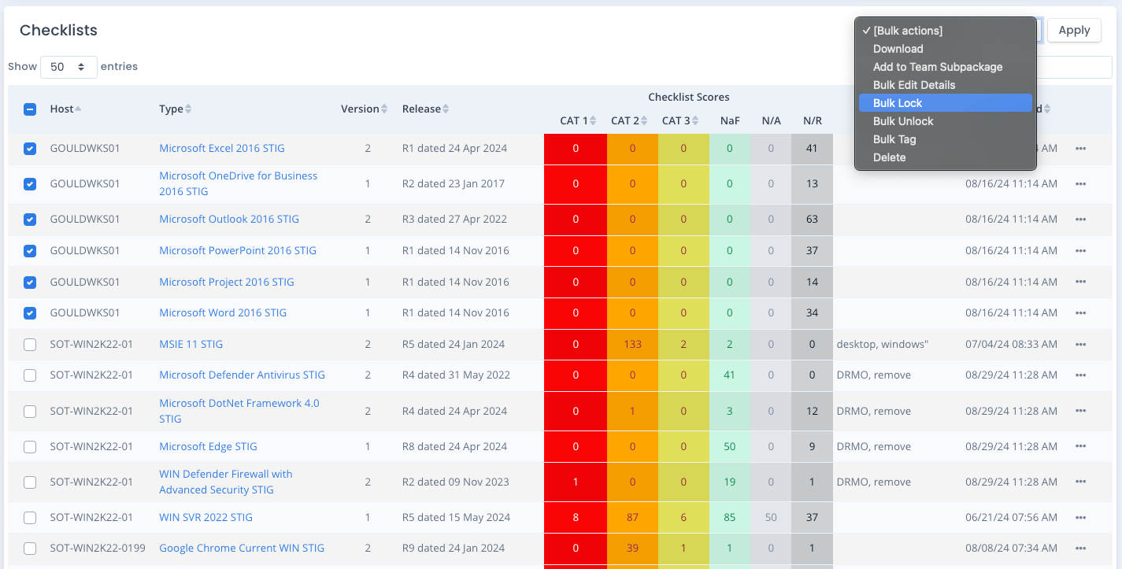Click the Apply button
The width and height of the screenshot is (1122, 569).
pos(1074,31)
